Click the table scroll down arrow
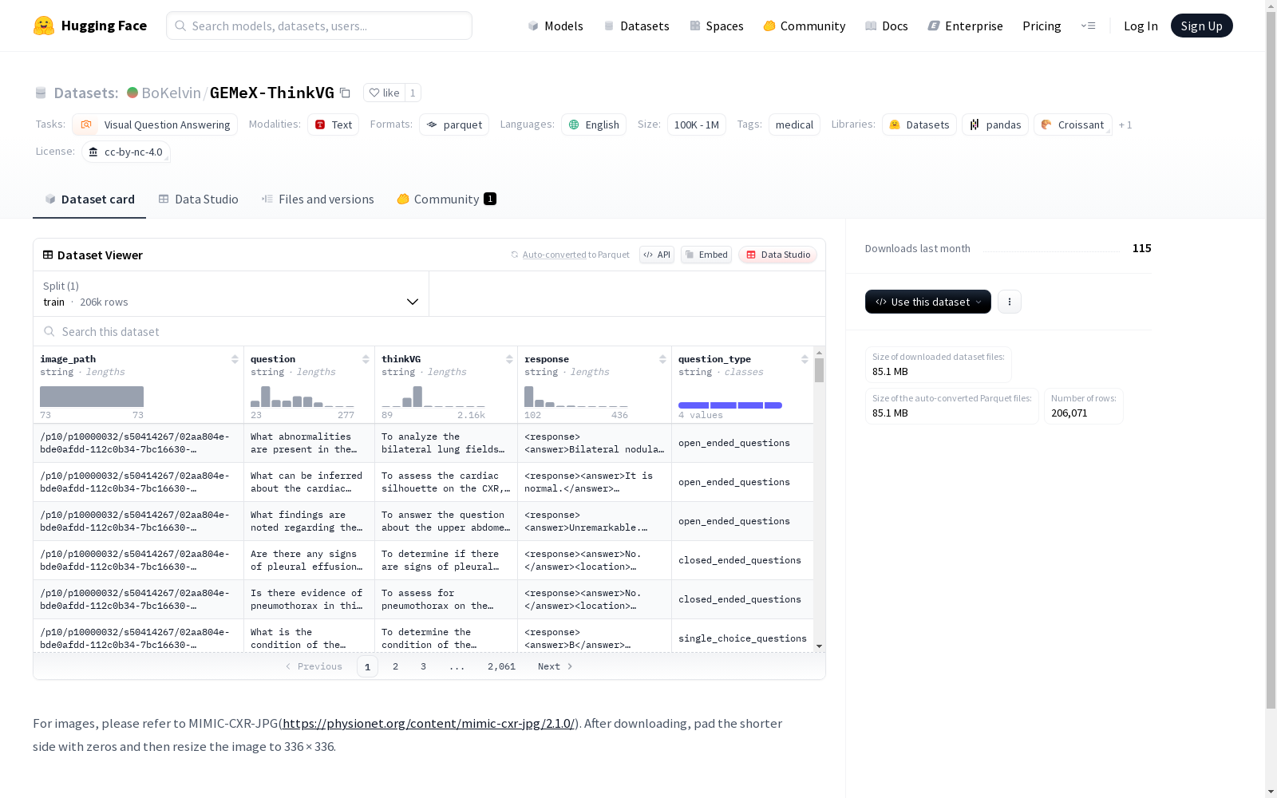Viewport: 1277px width, 798px height. click(x=819, y=646)
